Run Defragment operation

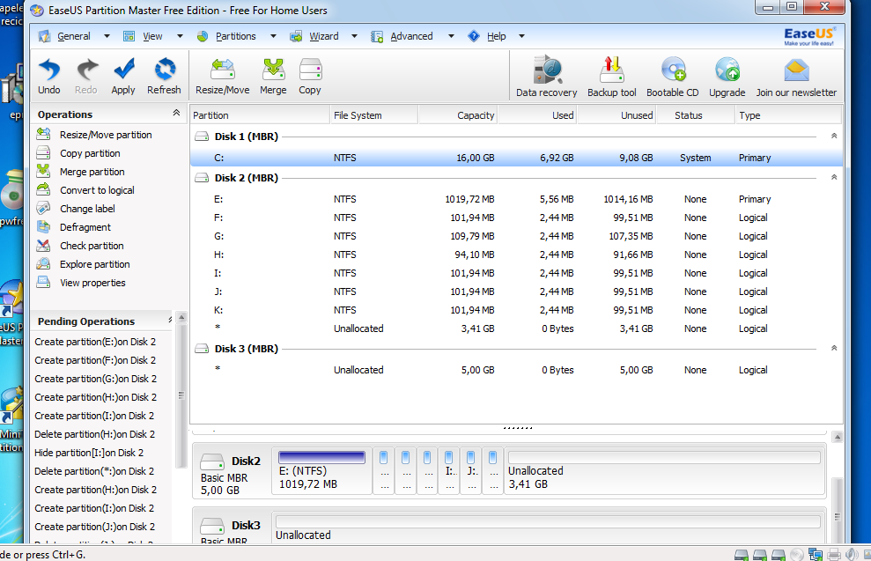85,227
